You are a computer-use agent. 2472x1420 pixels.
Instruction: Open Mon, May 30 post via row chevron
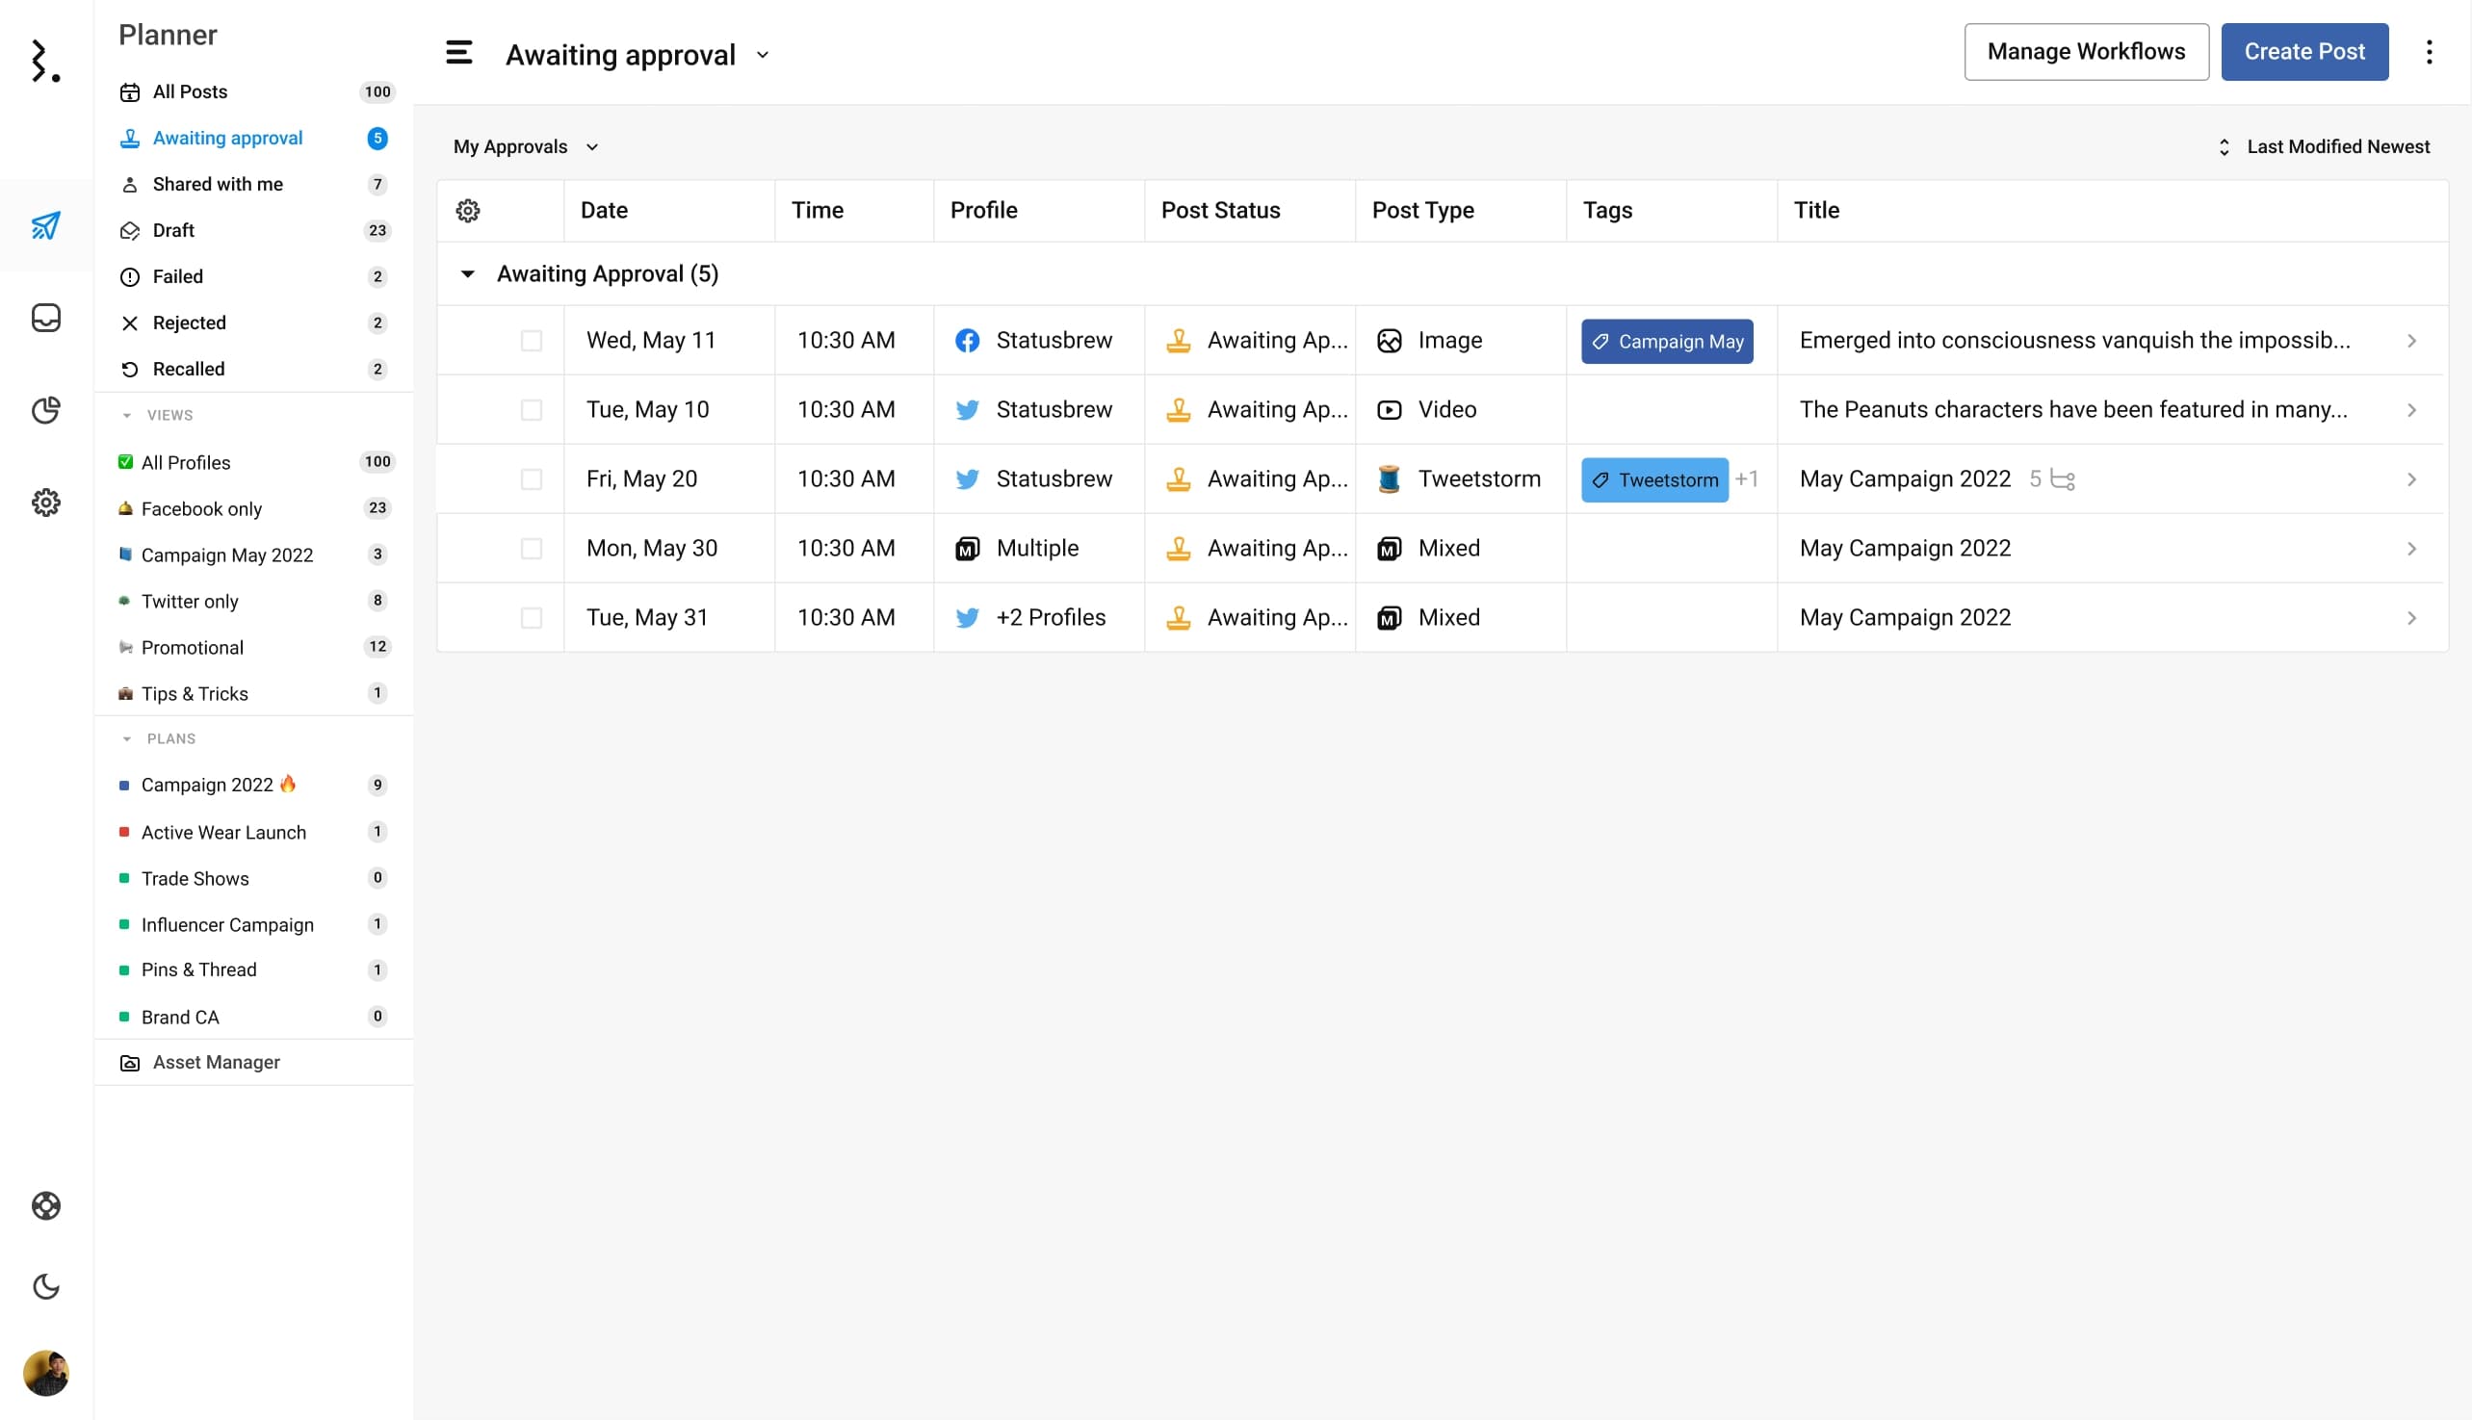[x=2411, y=548]
